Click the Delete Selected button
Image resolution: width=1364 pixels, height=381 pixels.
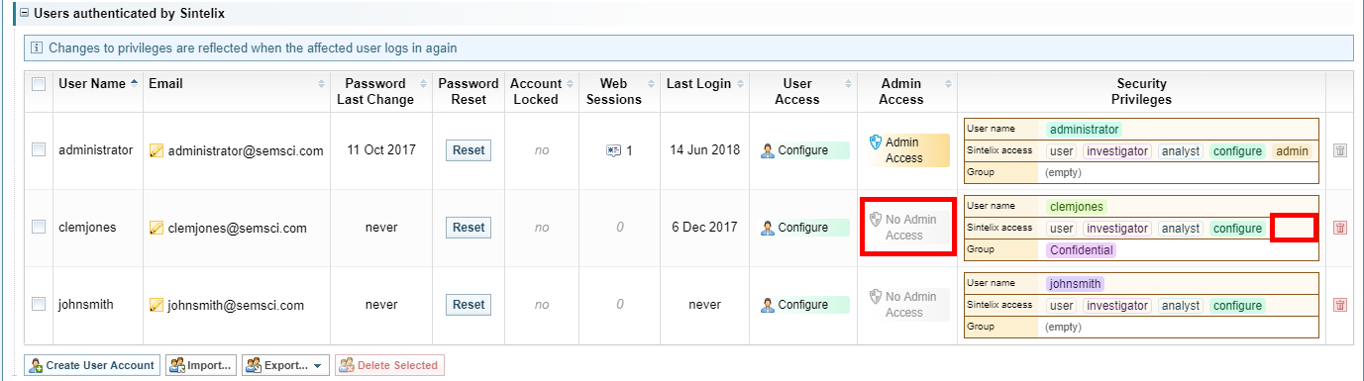pos(389,365)
